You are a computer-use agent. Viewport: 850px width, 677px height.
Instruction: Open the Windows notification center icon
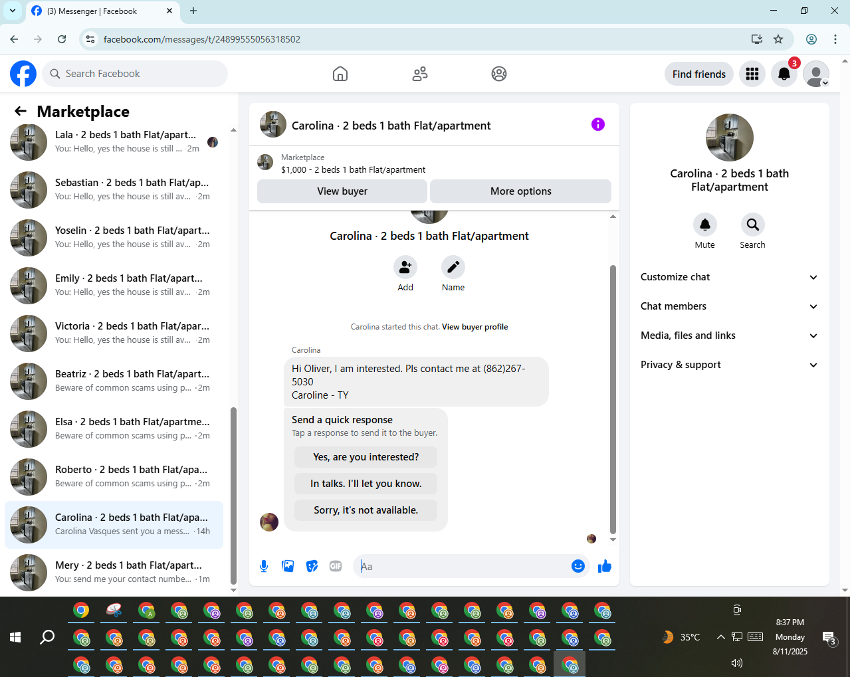tap(829, 638)
